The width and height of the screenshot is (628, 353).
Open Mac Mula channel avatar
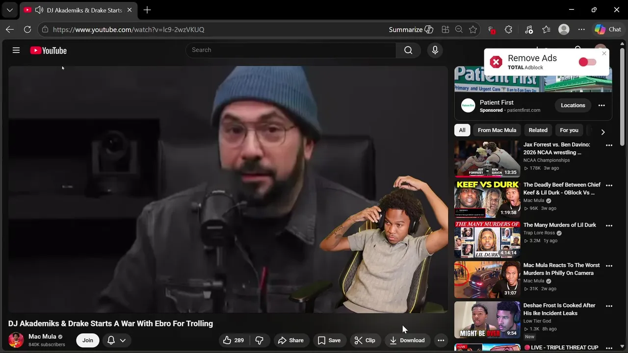pyautogui.click(x=16, y=340)
